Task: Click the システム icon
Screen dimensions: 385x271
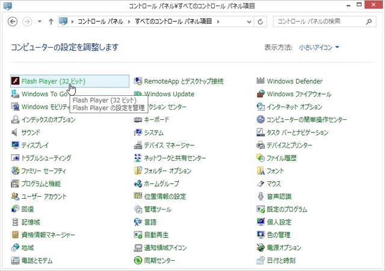Action: click(x=138, y=132)
